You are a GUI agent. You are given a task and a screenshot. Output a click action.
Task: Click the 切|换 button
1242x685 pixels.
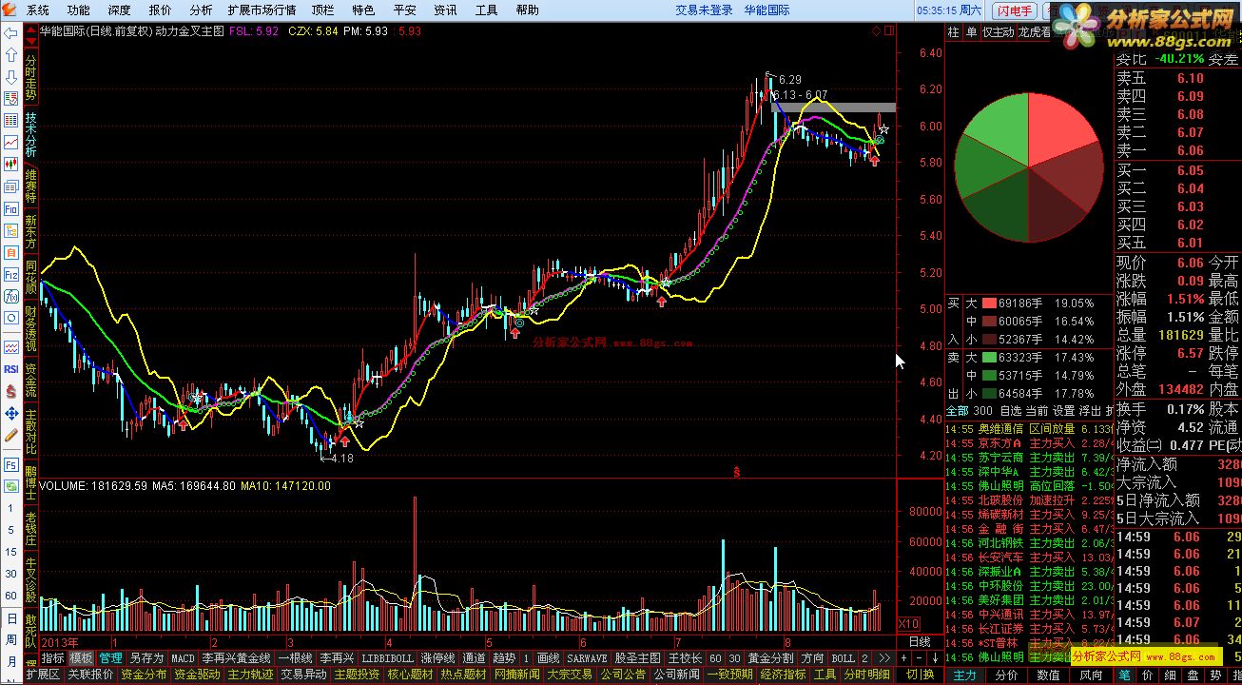click(x=921, y=675)
